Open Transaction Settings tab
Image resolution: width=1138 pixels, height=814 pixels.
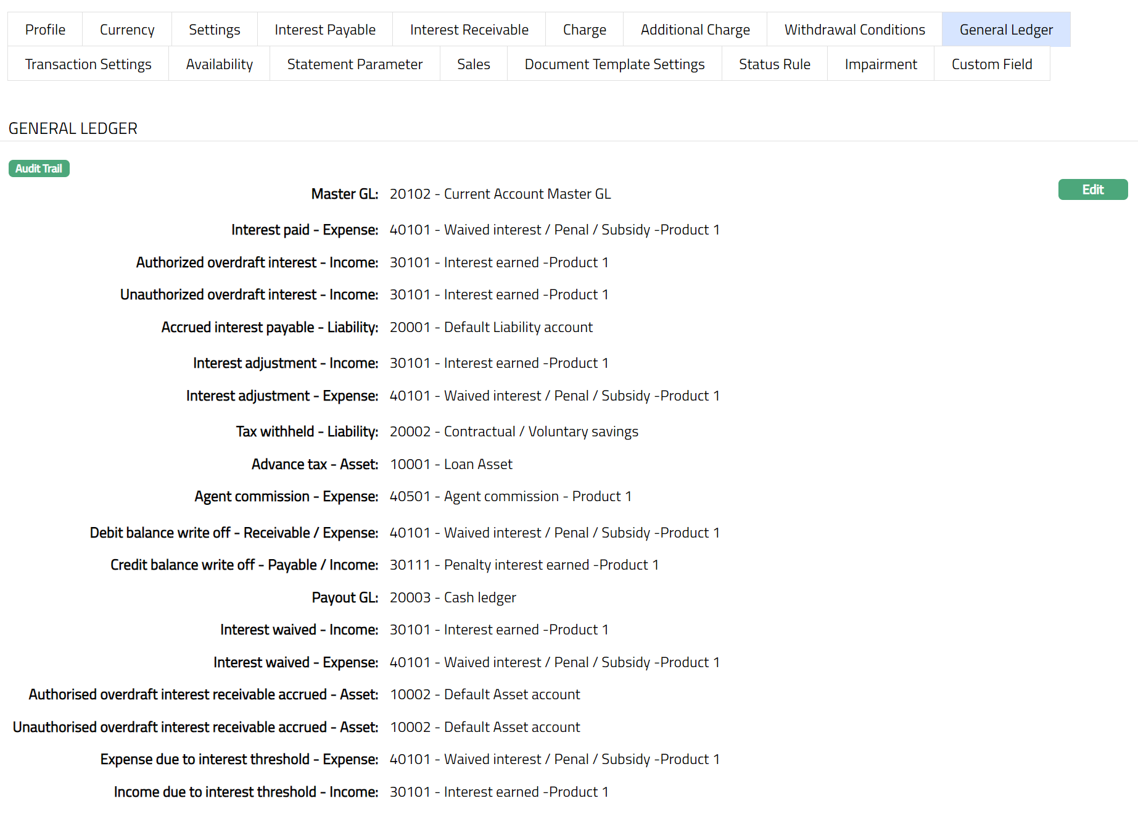point(88,64)
